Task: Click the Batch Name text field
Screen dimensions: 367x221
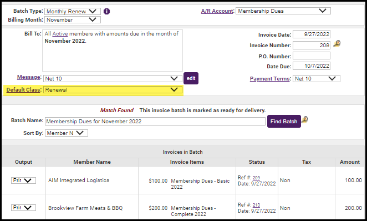Action: [x=155, y=122]
